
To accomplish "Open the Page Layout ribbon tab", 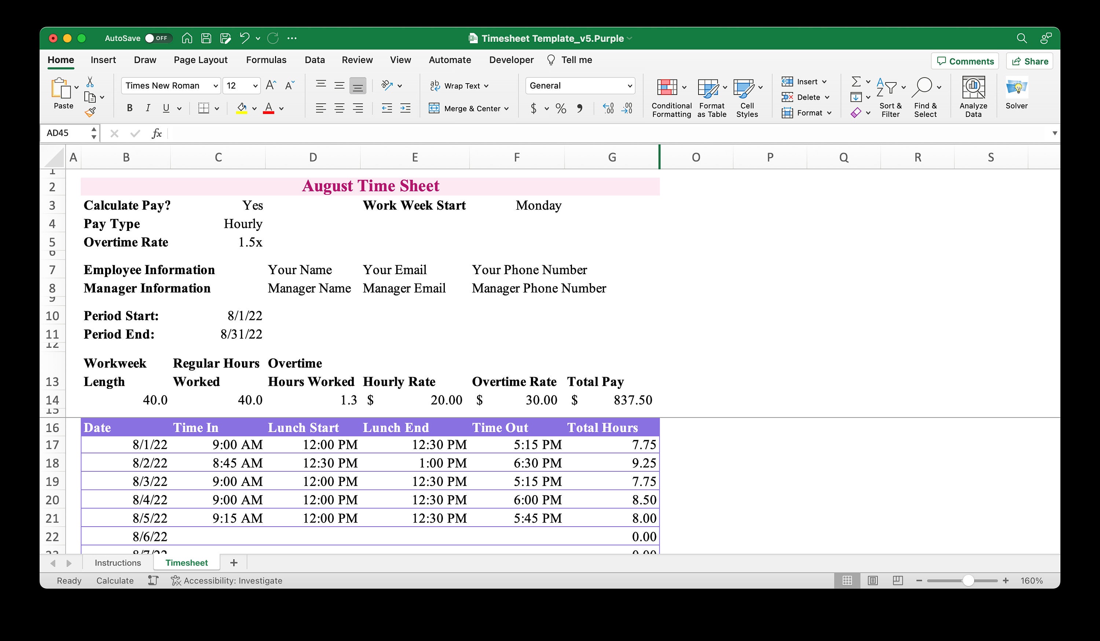I will pos(200,60).
